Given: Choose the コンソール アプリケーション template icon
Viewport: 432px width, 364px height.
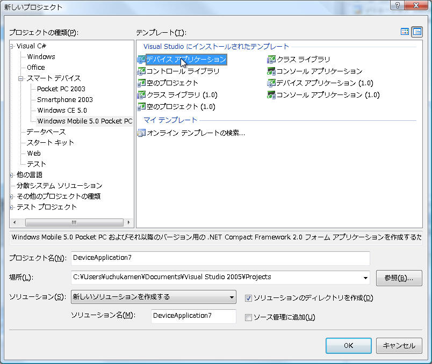Looking at the screenshot, I should point(271,71).
